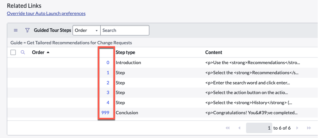Click the Conclusion step type cell
This screenshot has height=138, width=318.
pos(127,113)
